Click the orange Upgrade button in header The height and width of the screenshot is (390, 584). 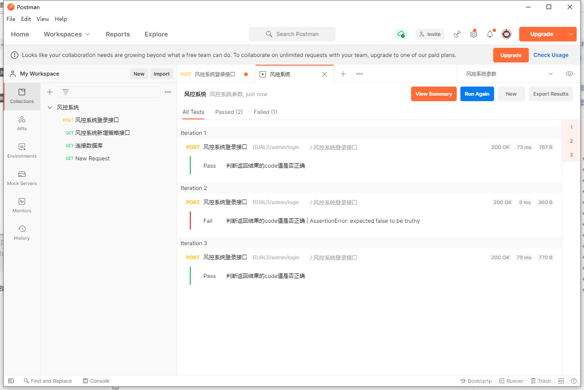tap(542, 34)
